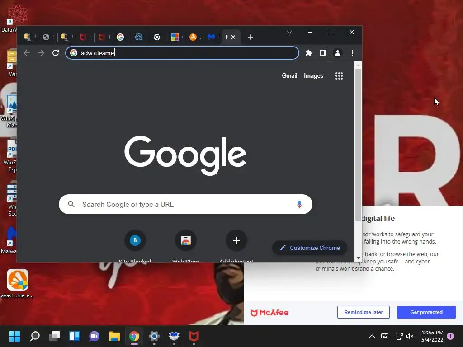Focus the Google search box
The image size is (463, 347).
click(185, 204)
